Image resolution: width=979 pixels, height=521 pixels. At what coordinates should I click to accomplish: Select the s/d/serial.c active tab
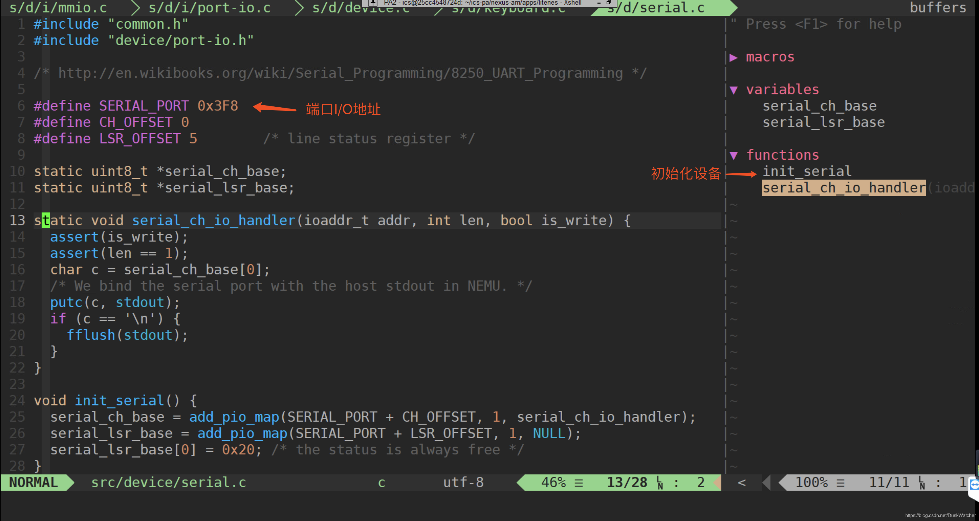[661, 8]
